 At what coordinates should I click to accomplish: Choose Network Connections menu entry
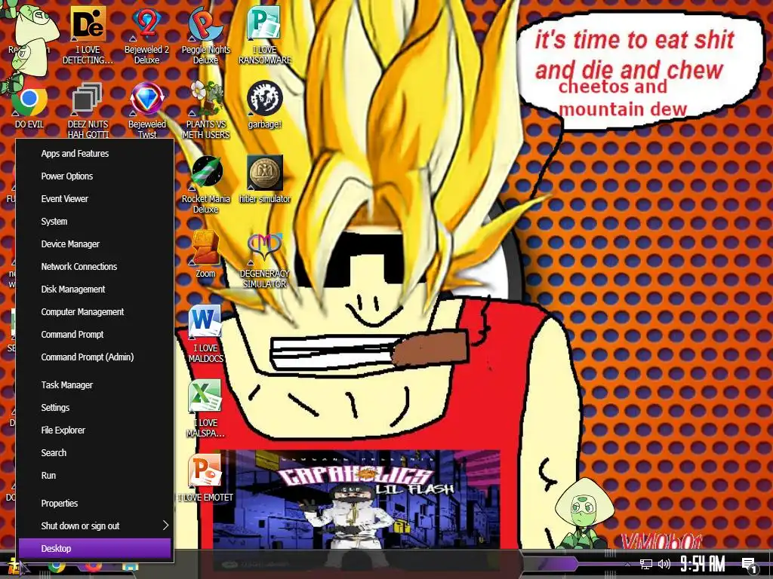click(x=94, y=267)
